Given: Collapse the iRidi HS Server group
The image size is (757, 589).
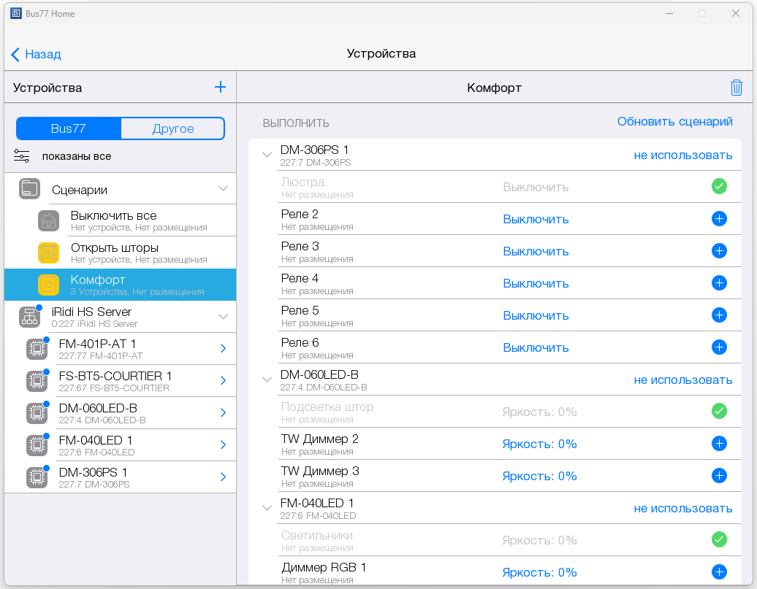Looking at the screenshot, I should pos(224,317).
